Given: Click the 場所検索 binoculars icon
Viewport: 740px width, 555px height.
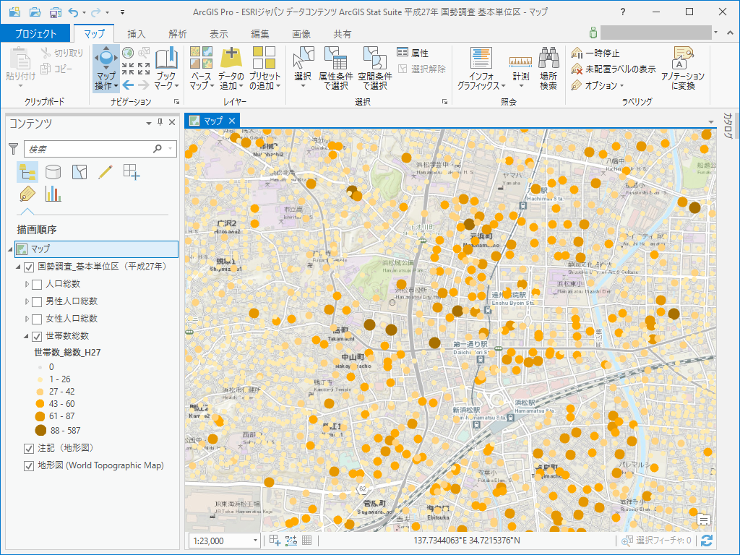Looking at the screenshot, I should (548, 58).
